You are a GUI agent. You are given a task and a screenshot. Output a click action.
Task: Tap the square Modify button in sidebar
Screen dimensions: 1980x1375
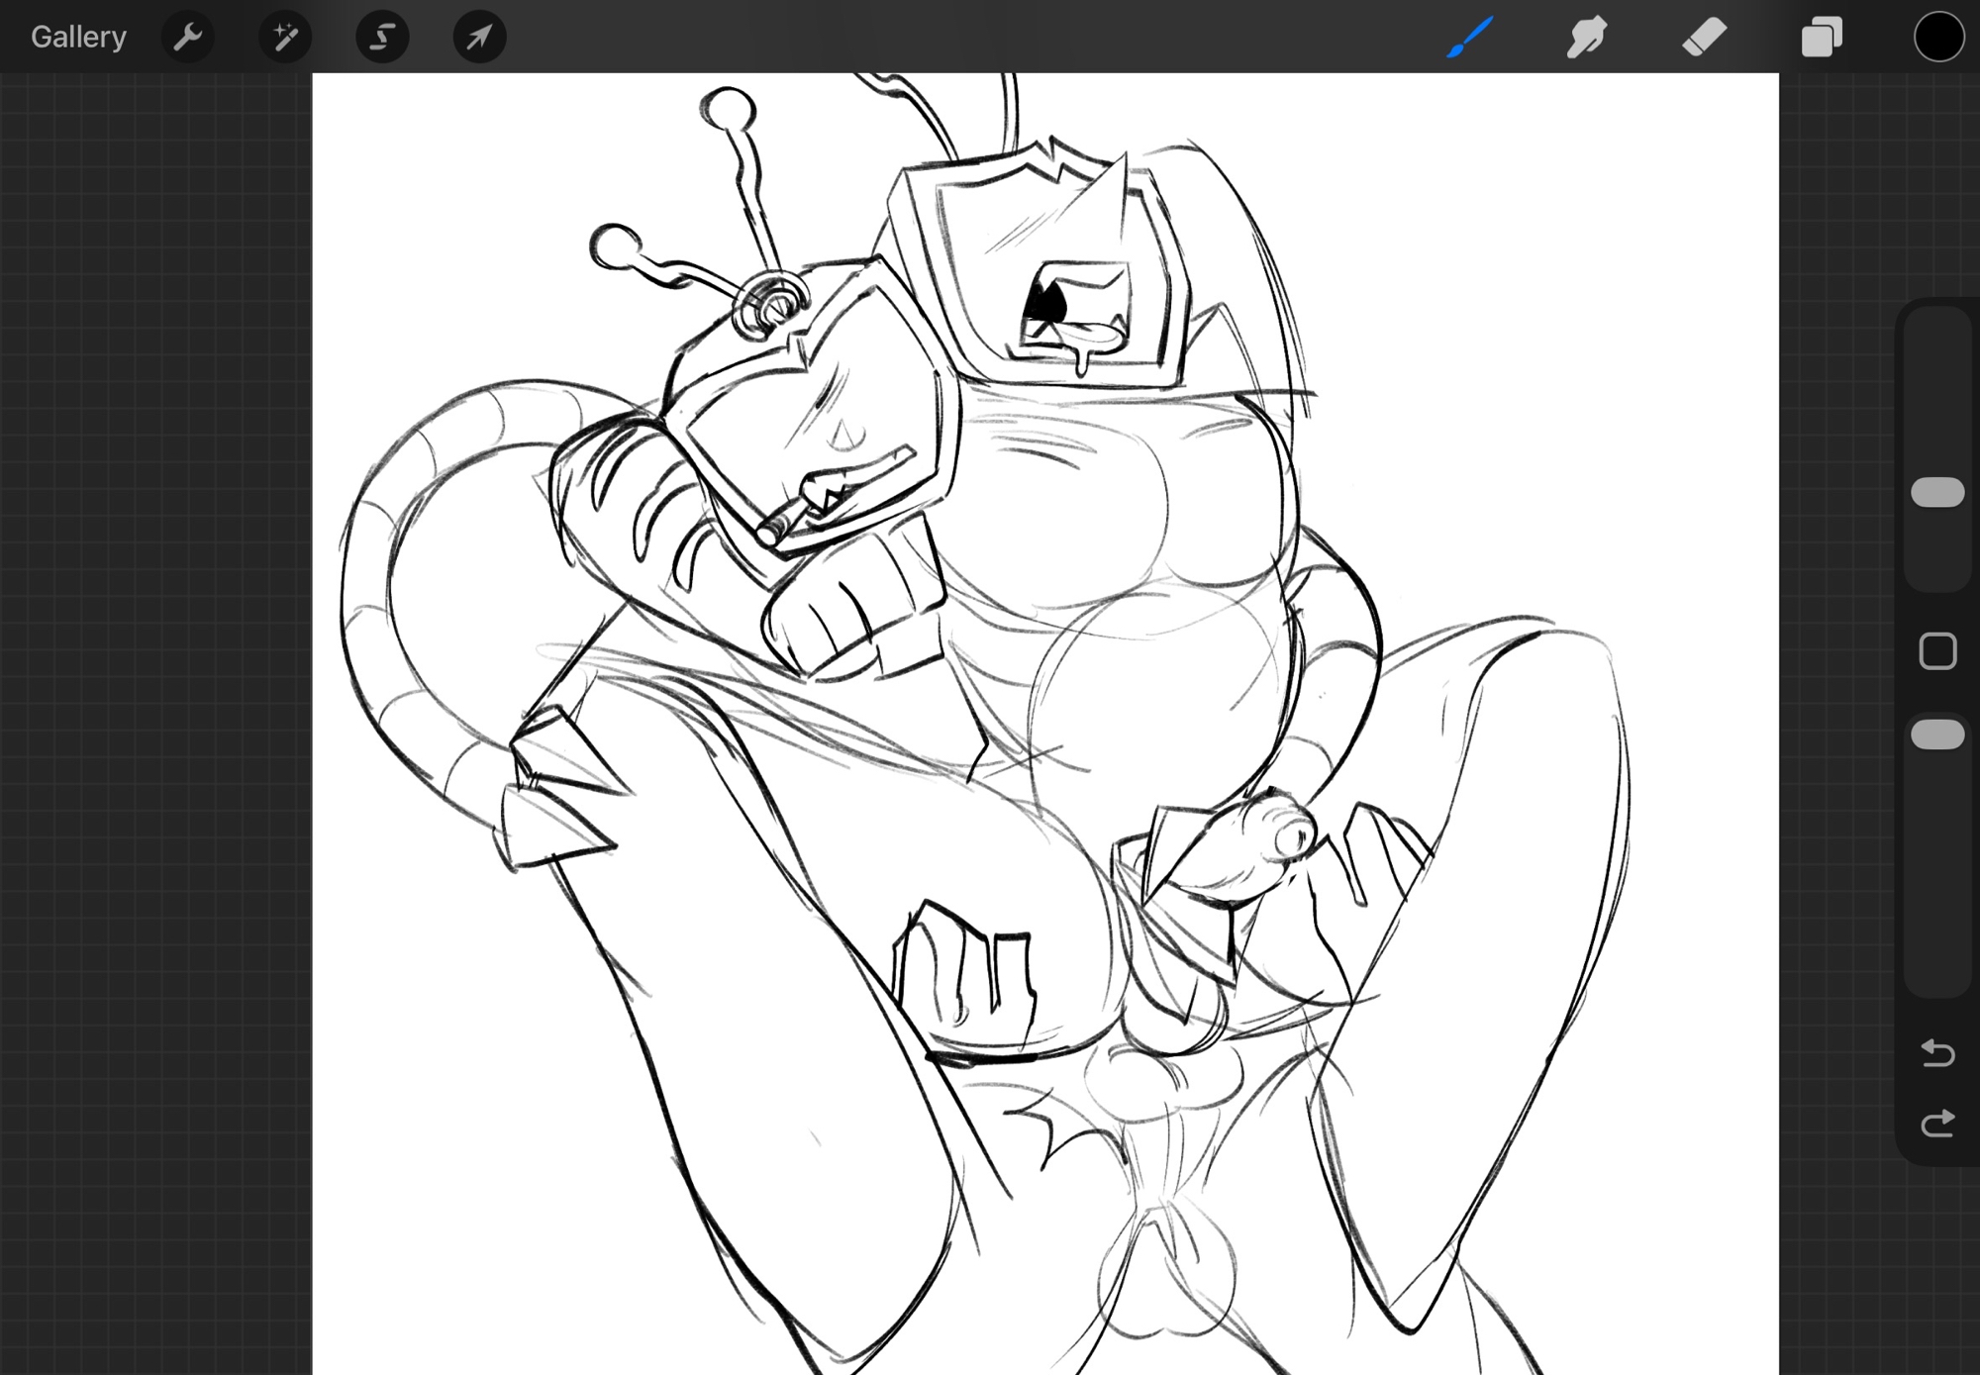1937,651
